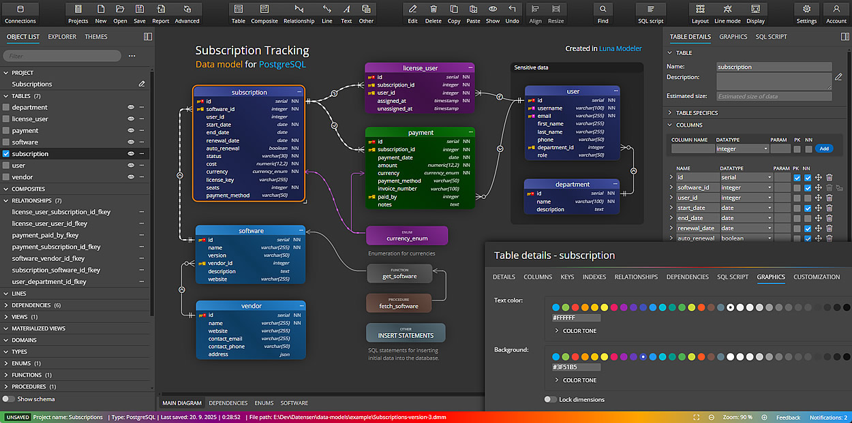This screenshot has height=423, width=852.
Task: Open the Luna Modeler link
Action: click(x=620, y=49)
